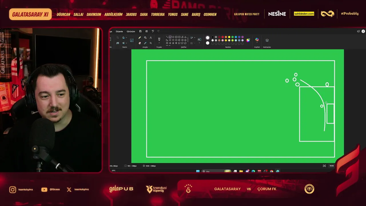This screenshot has width=366, height=206.
Task: Pick the orange color swatch
Action: click(226, 37)
